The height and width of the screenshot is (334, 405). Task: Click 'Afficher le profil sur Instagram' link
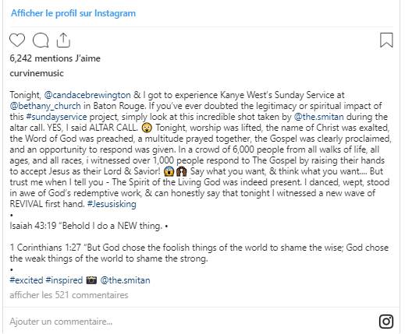(x=73, y=13)
